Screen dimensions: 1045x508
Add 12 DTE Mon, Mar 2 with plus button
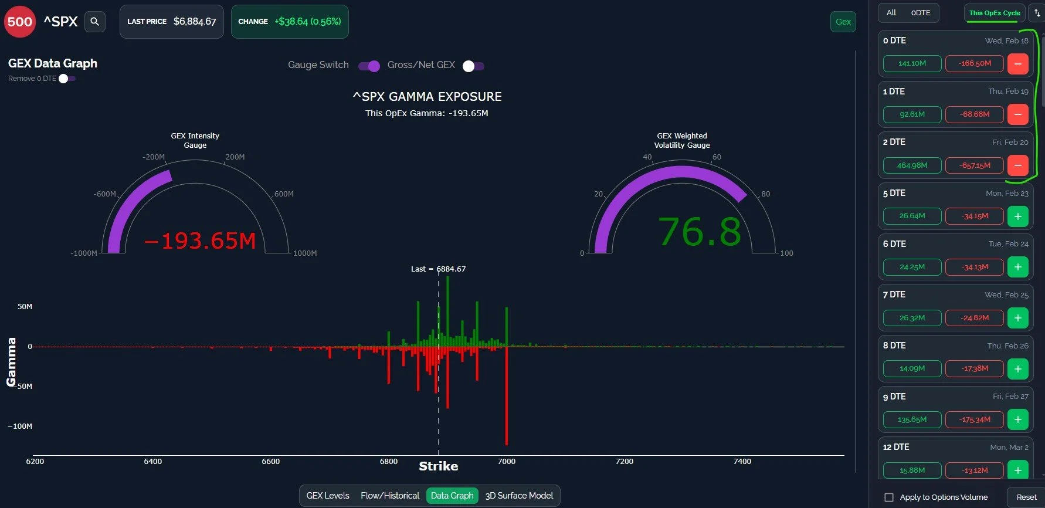(x=1018, y=470)
